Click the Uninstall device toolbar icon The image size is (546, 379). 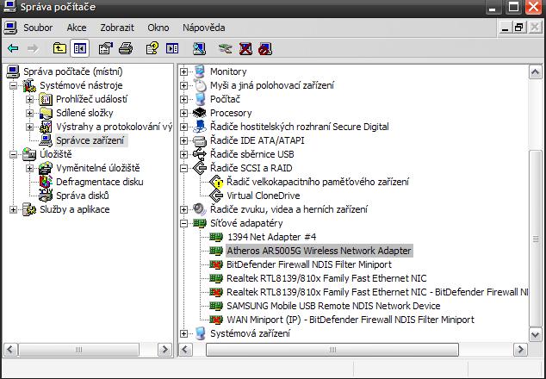[x=245, y=49]
